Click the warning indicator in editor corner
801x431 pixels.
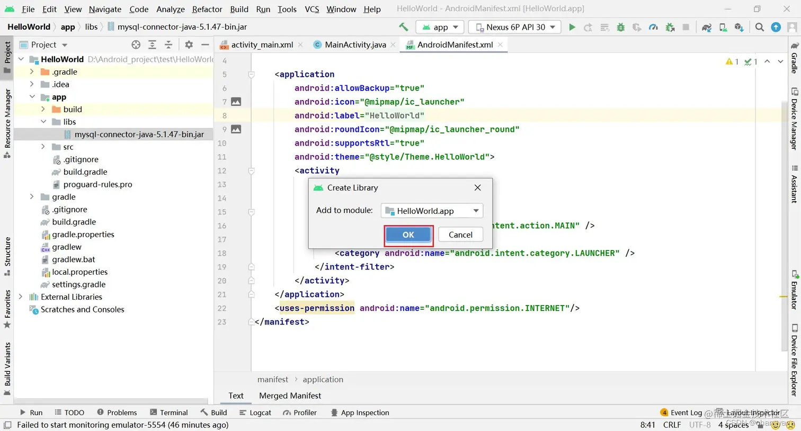(732, 62)
